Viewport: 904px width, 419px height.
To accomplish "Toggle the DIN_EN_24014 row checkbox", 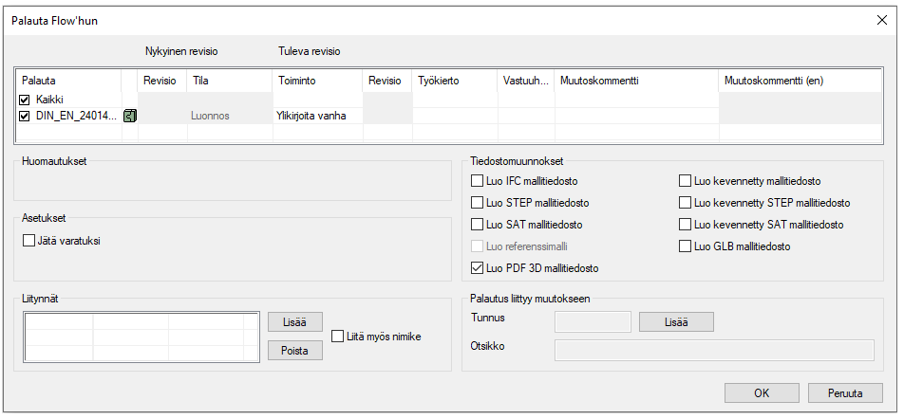I will click(25, 116).
